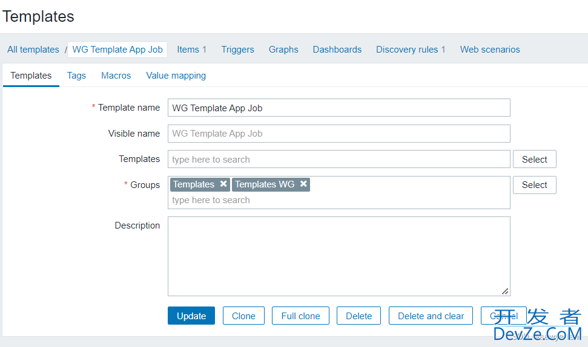Open Discovery rules 1
Viewport: 588px width, 347px height.
click(x=411, y=50)
